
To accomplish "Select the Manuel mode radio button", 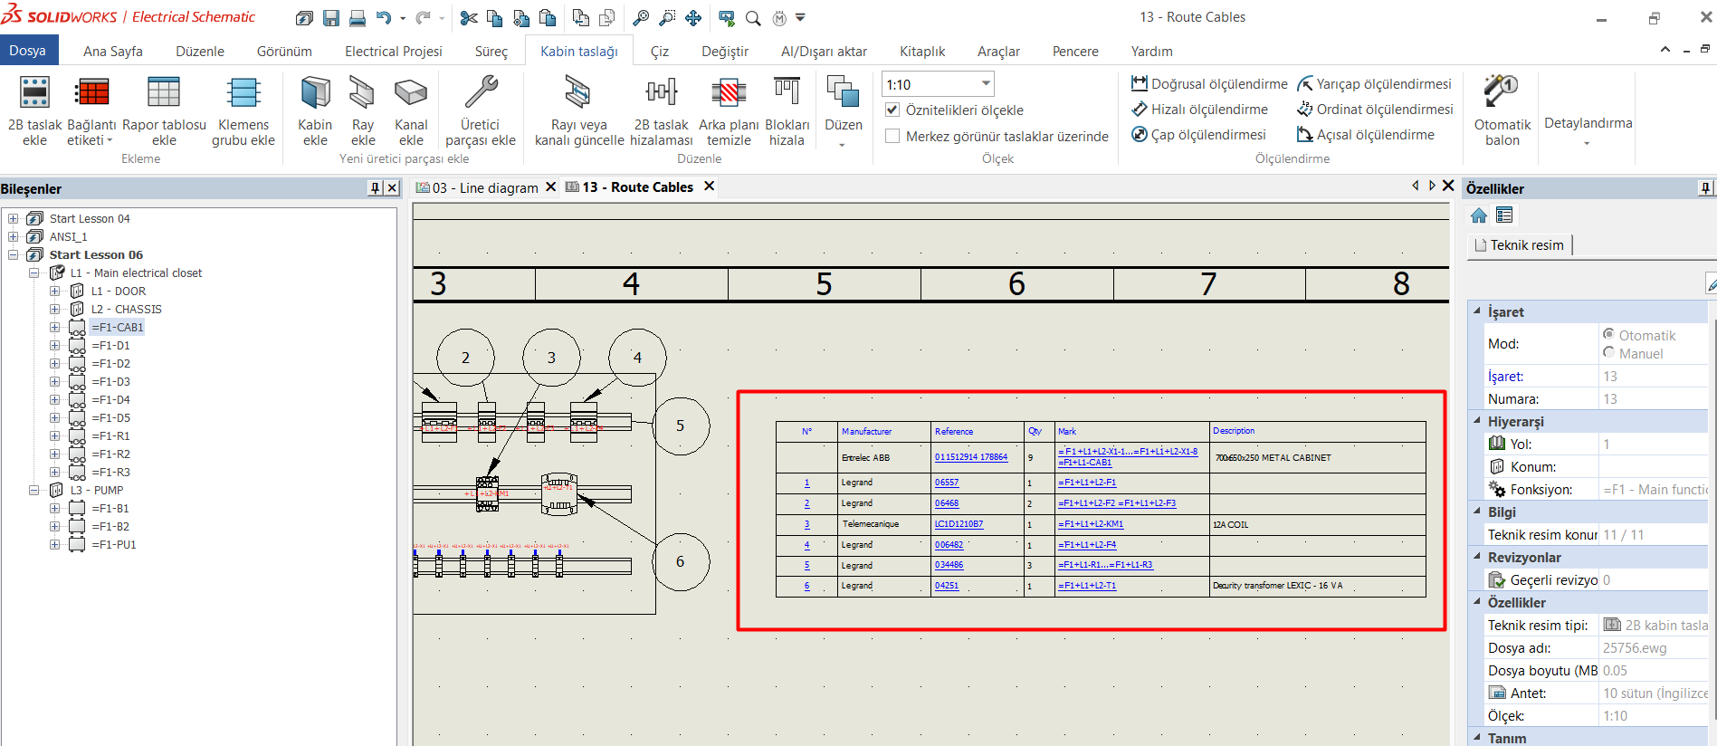I will (1608, 353).
